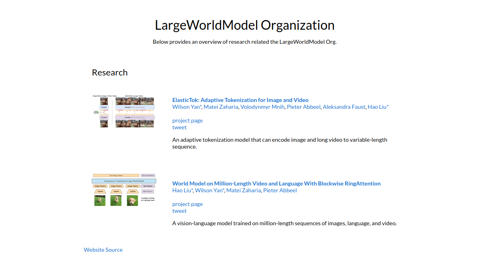
Task: Open the ElasticTok tweet link
Action: click(x=180, y=127)
